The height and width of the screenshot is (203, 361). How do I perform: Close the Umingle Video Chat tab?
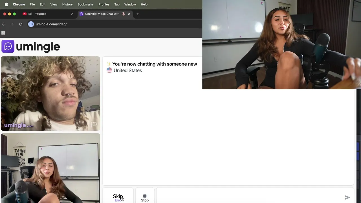coord(129,14)
